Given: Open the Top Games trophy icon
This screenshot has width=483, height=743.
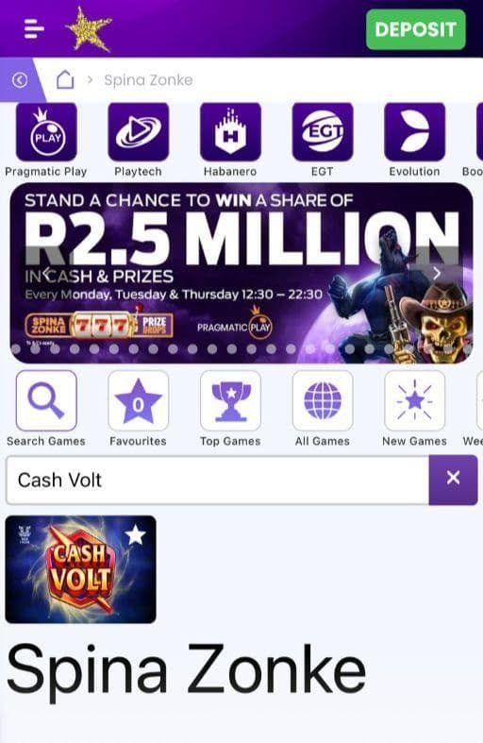Looking at the screenshot, I should click(x=230, y=400).
